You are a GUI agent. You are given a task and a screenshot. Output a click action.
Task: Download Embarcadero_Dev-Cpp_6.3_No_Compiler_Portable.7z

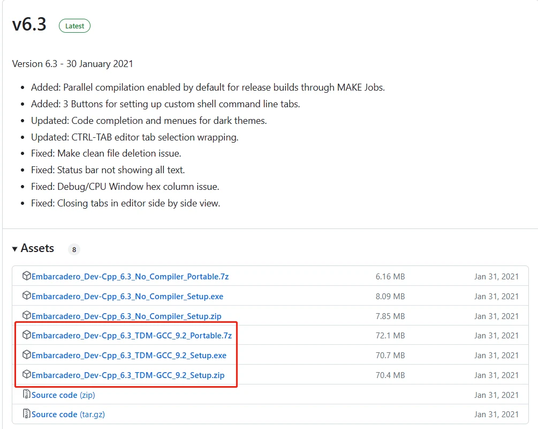tap(130, 276)
